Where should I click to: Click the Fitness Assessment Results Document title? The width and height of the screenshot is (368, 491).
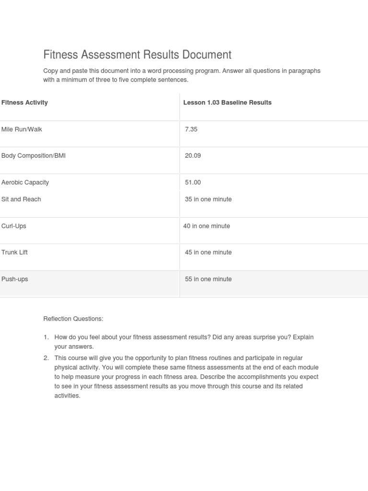point(137,55)
